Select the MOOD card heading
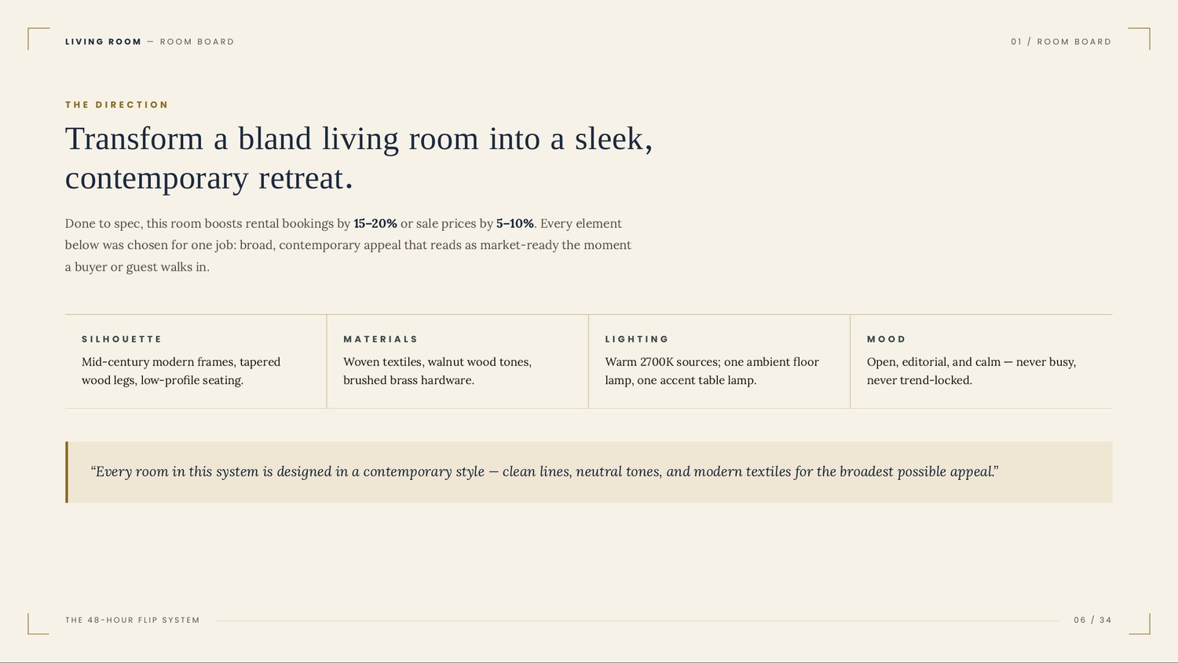This screenshot has height=663, width=1178. (887, 339)
